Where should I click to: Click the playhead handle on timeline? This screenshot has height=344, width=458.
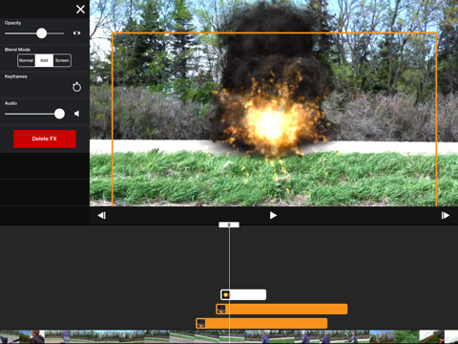coord(229,225)
